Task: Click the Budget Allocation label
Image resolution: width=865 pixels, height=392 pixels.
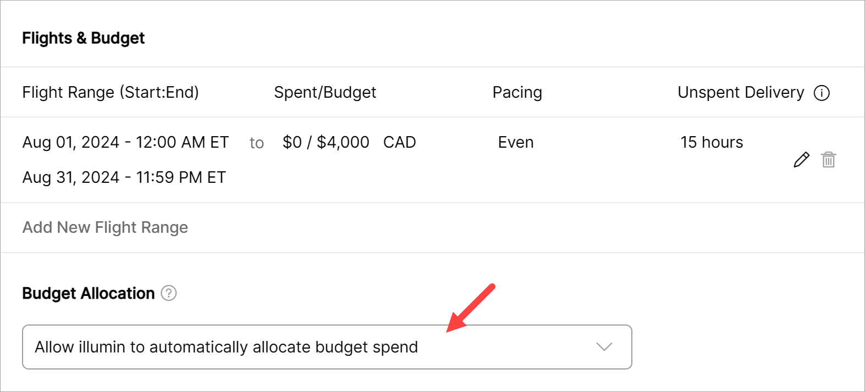Action: coord(89,293)
